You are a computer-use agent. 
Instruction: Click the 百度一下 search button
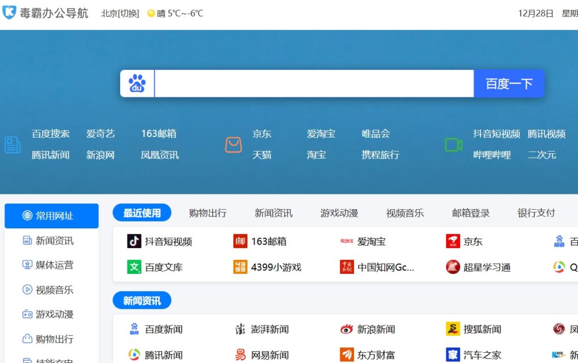(509, 83)
